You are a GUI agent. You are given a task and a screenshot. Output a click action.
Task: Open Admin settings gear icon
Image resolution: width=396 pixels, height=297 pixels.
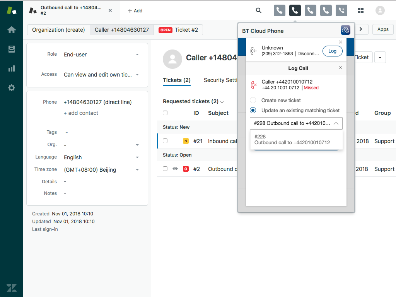point(12,88)
